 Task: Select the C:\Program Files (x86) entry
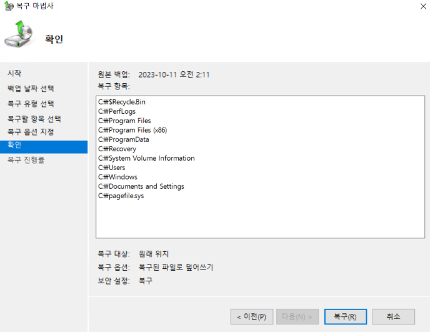point(132,130)
